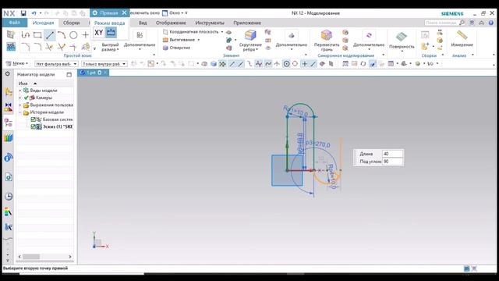Undo the last action in the title bar
This screenshot has width=499, height=281.
click(x=34, y=13)
